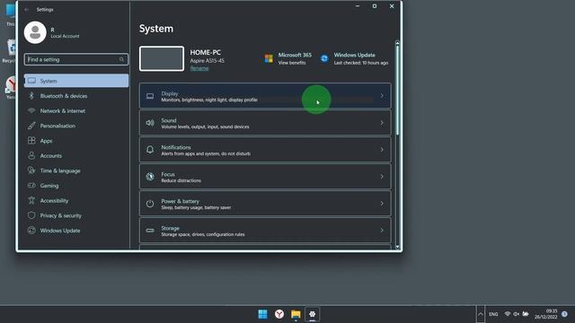
Task: Open Apps section in sidebar
Action: (76, 141)
